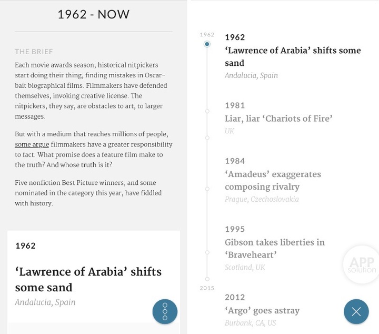Click the 1981 year label
Viewport: 379px width, 334px height.
[x=235, y=105]
